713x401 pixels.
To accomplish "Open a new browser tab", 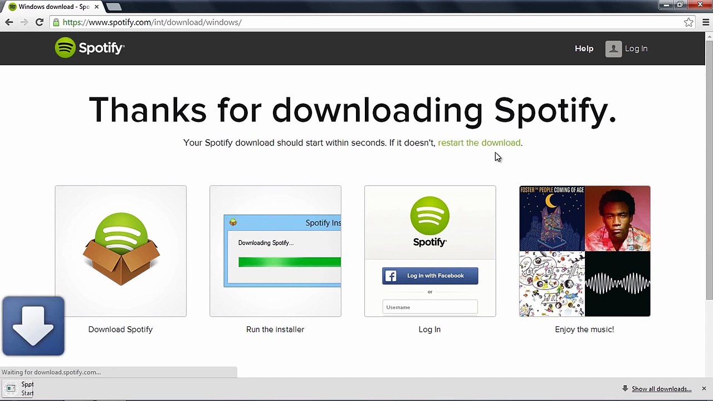I will click(114, 7).
